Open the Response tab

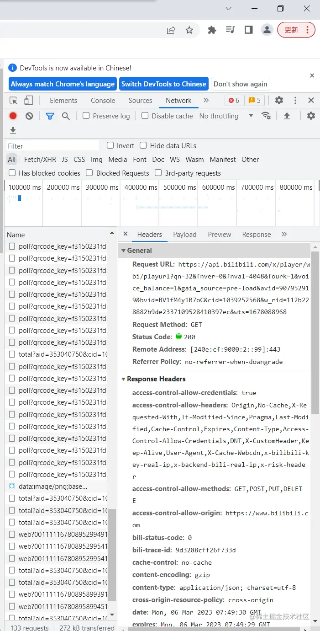coord(257,235)
